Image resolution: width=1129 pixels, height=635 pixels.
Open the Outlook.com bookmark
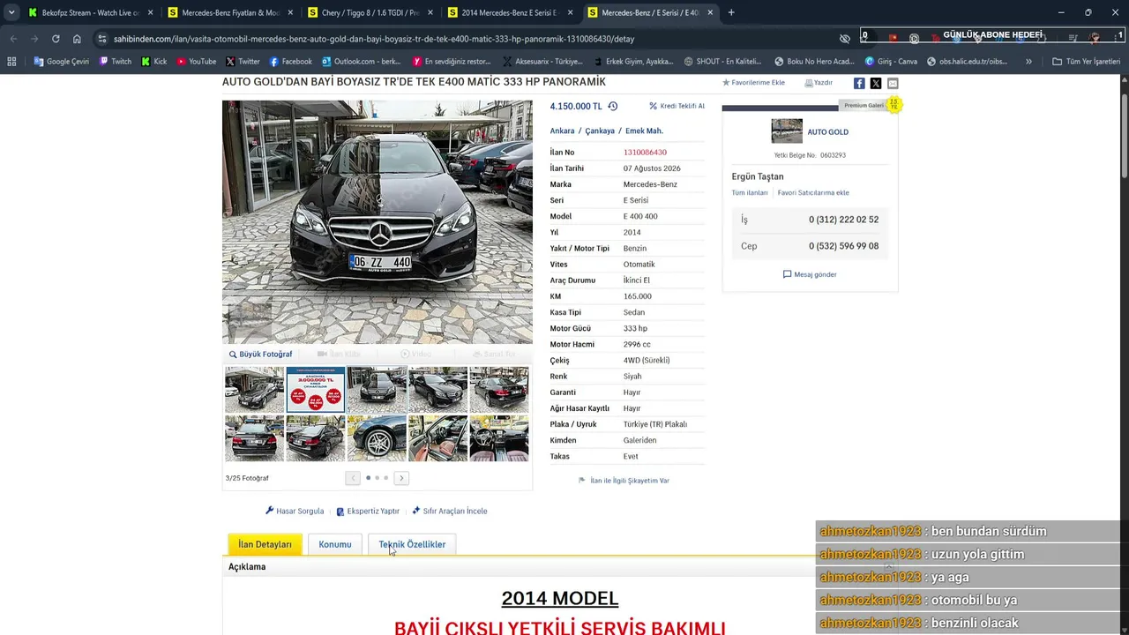(362, 62)
